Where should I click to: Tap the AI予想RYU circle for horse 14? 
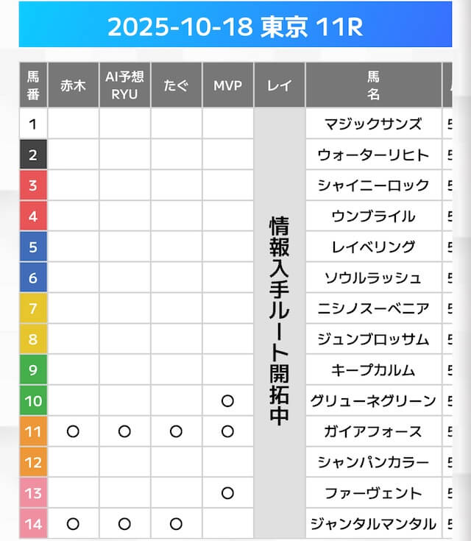tap(124, 524)
